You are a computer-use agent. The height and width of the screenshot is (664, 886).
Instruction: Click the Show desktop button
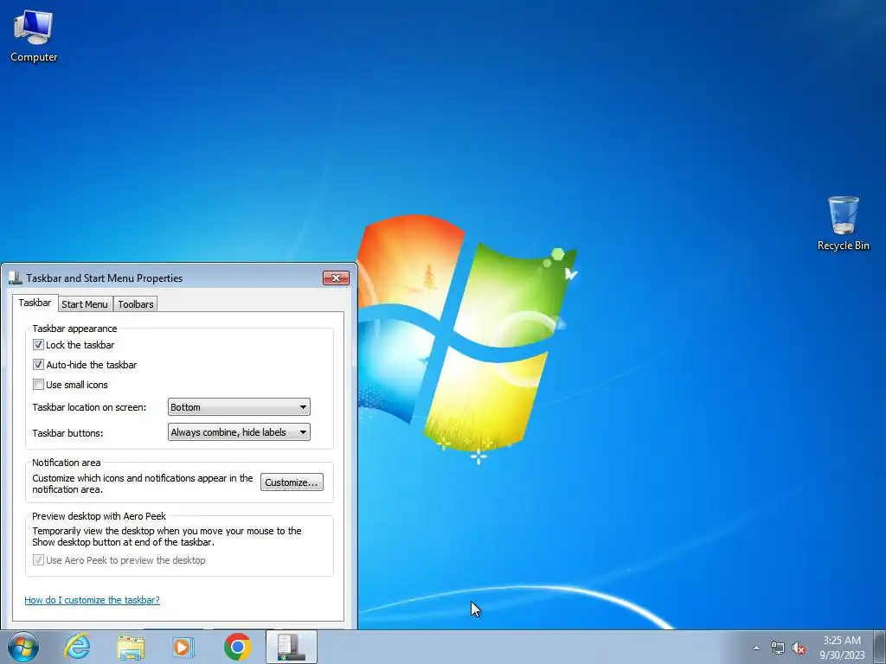[879, 647]
